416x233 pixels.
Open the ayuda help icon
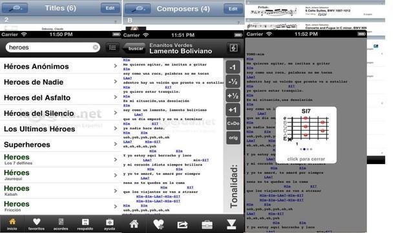(109, 224)
